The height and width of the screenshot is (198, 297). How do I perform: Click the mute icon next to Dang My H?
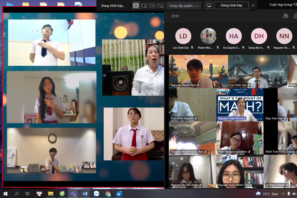pyautogui.click(x=269, y=48)
